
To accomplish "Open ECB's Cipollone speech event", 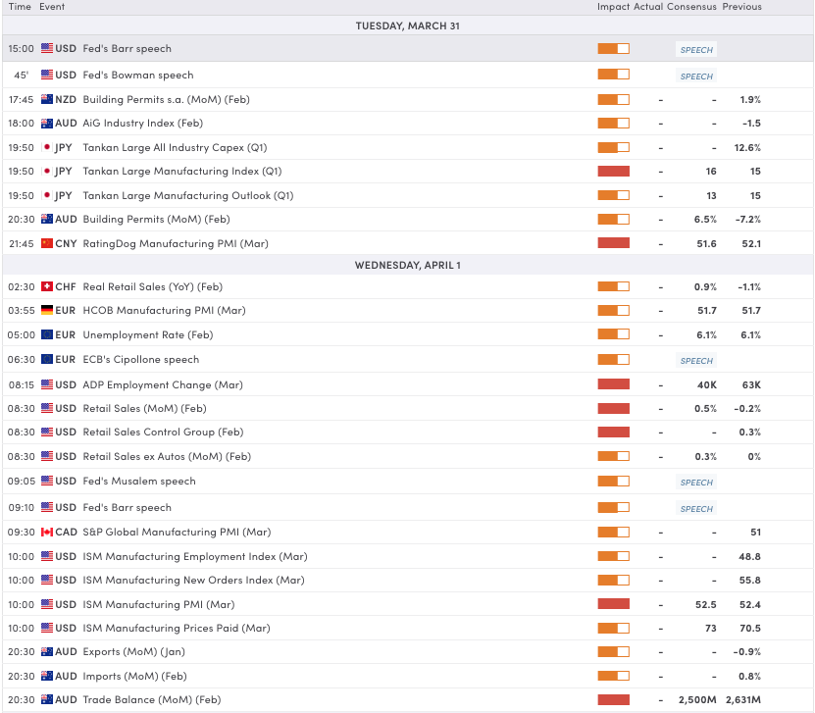I will (x=141, y=359).
